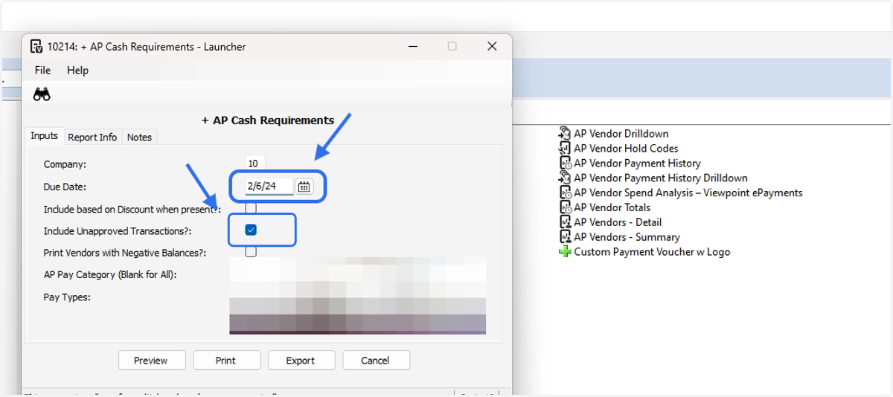Click the Preview button
The height and width of the screenshot is (397, 893).
point(152,360)
